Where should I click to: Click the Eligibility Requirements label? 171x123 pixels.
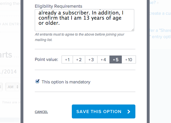[58, 6]
